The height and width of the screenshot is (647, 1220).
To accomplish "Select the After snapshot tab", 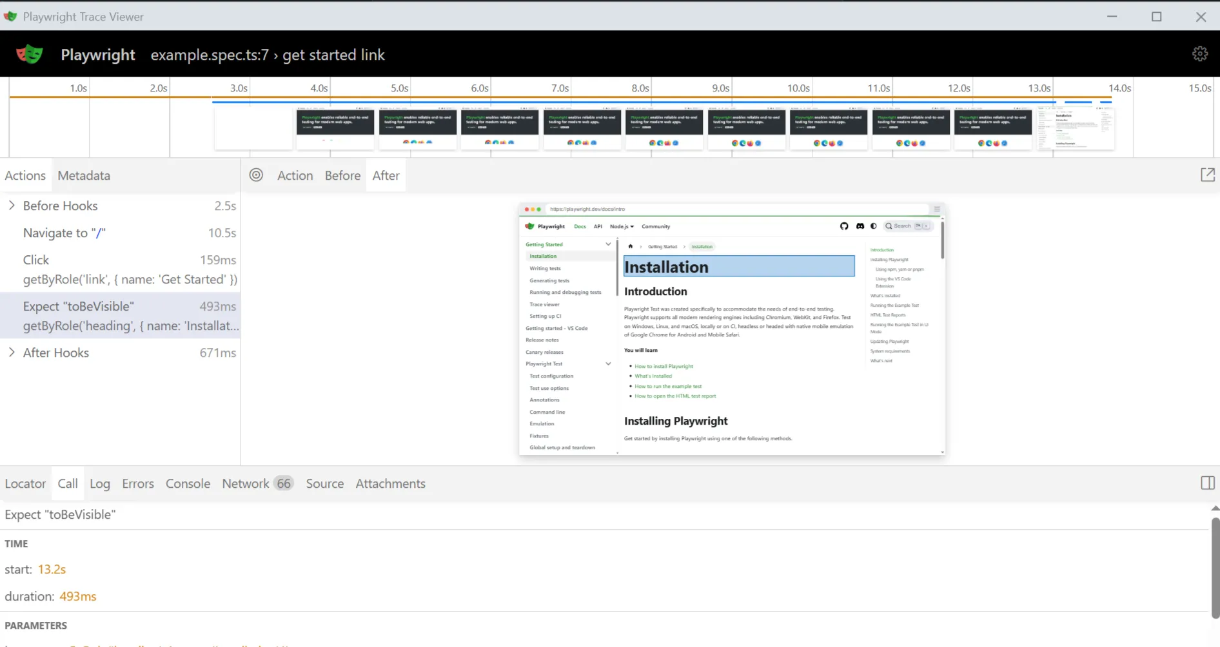I will [386, 175].
